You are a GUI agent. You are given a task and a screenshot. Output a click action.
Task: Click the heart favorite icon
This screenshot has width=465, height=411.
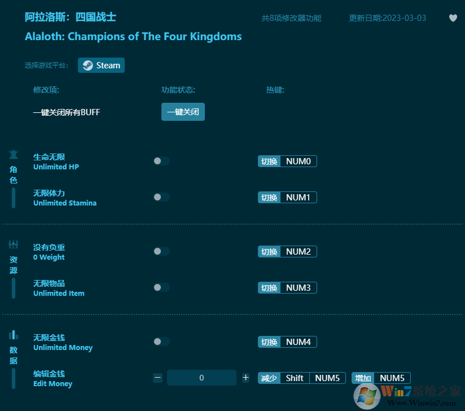[x=453, y=18]
